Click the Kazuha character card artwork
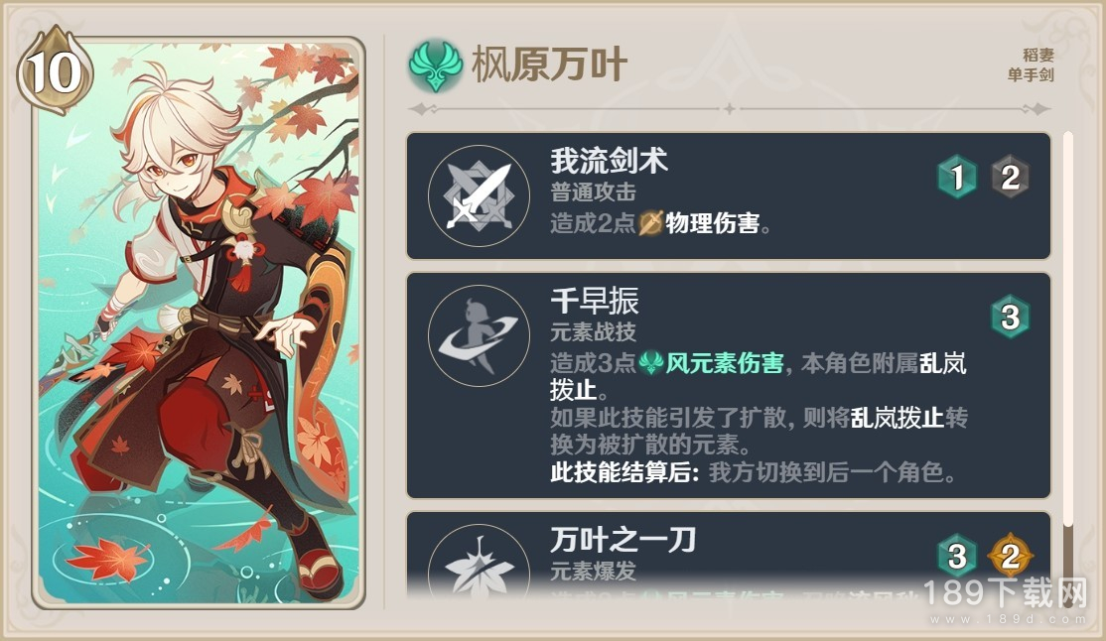 [199, 322]
